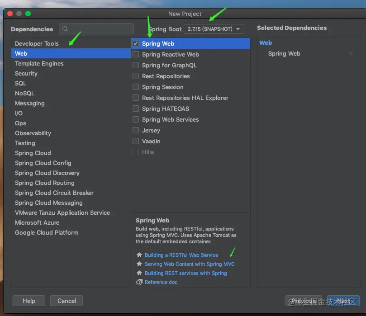366x316 pixels.
Task: Choose Spring Cloud Config category
Action: (71, 163)
